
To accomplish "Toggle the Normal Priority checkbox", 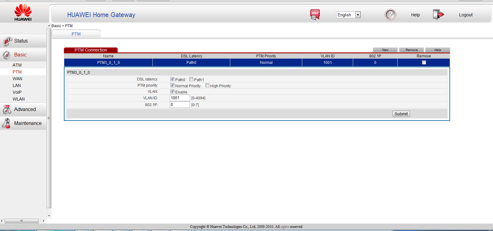I will (173, 85).
